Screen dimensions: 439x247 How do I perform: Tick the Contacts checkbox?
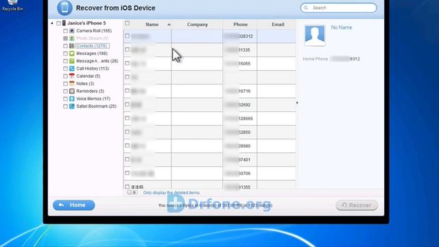point(65,46)
